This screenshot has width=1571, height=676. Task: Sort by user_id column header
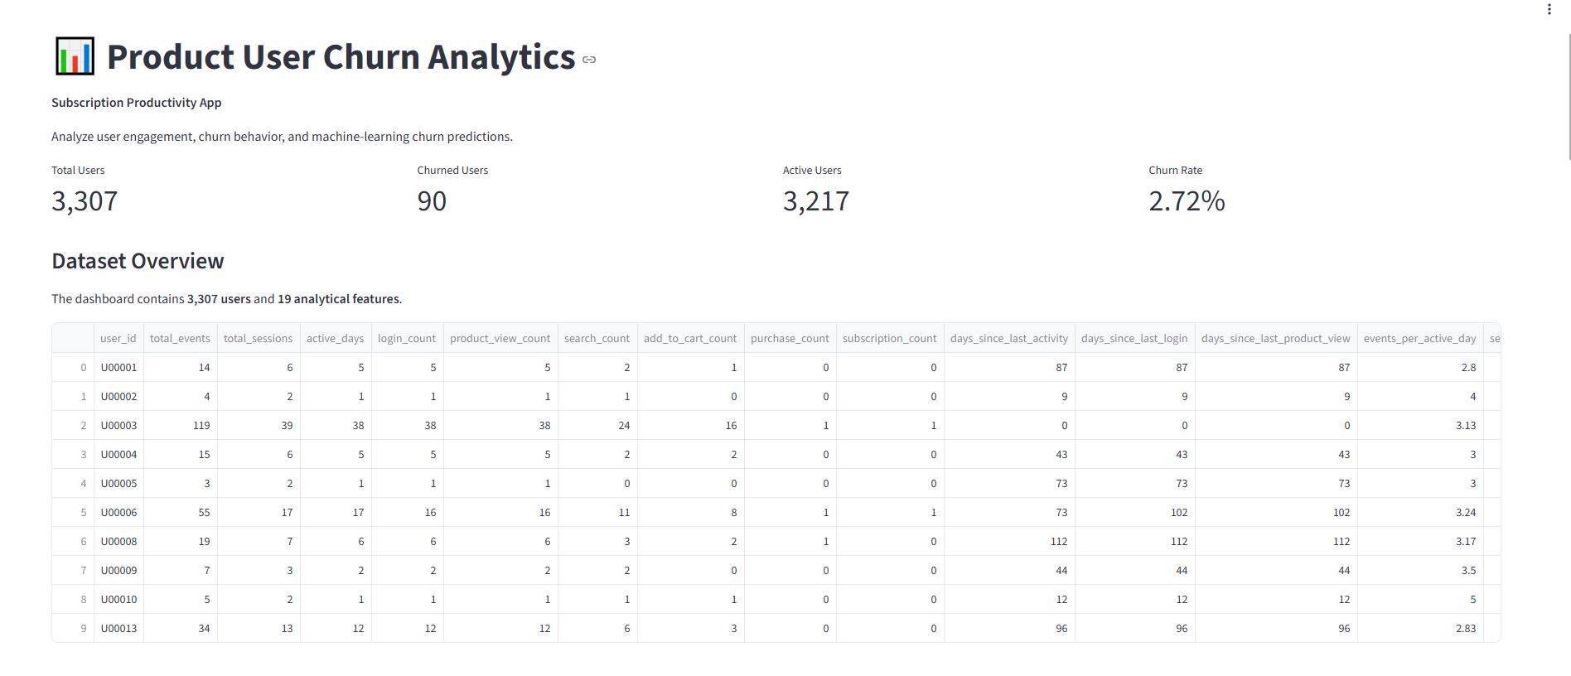[118, 338]
